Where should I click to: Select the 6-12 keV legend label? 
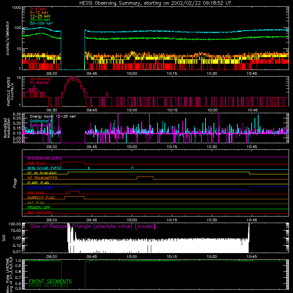pos(39,12)
